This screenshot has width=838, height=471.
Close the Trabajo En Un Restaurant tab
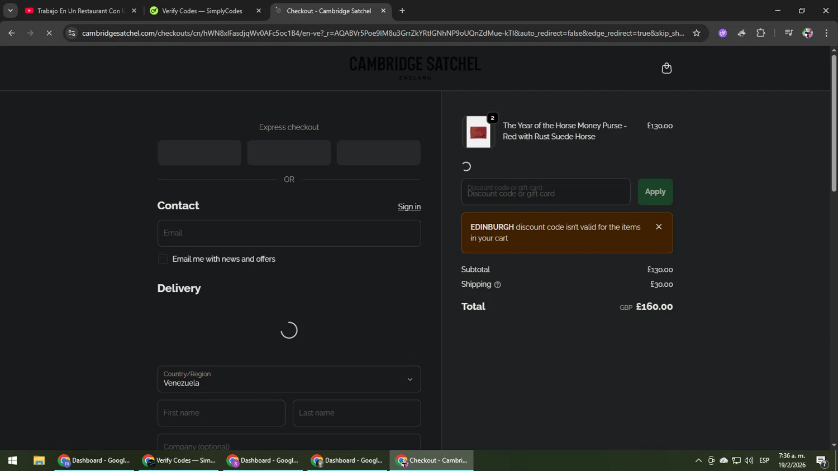(134, 11)
